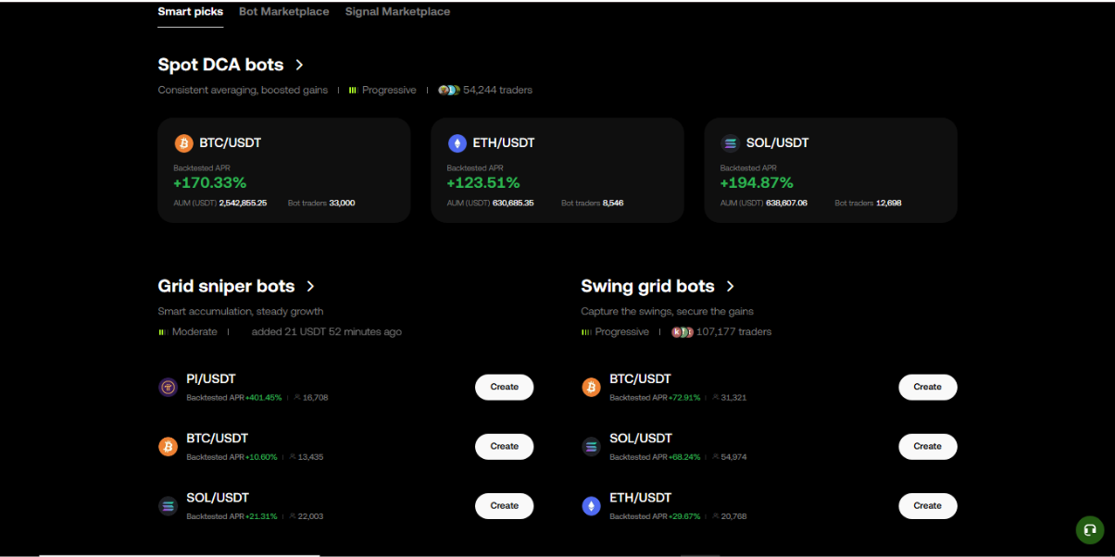This screenshot has width=1115, height=557.
Task: Click the Solana icon under Grid sniper bots
Action: tap(168, 506)
